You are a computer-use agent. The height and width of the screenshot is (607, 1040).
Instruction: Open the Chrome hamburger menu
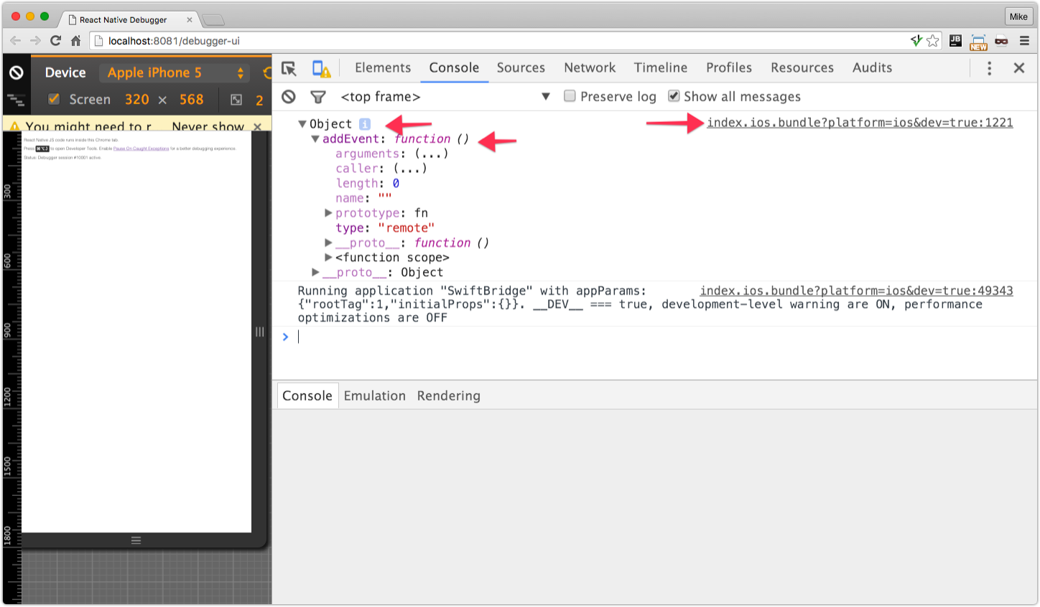[1024, 41]
